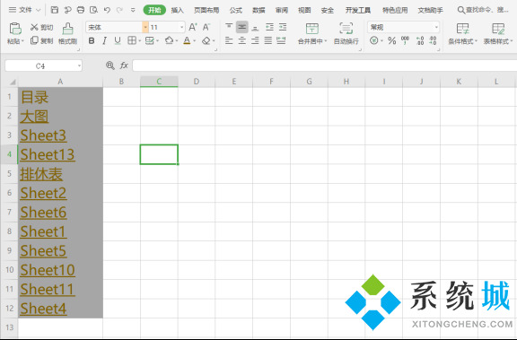The width and height of the screenshot is (517, 340).
Task: Click the Paste clipboard icon
Action: click(x=15, y=29)
